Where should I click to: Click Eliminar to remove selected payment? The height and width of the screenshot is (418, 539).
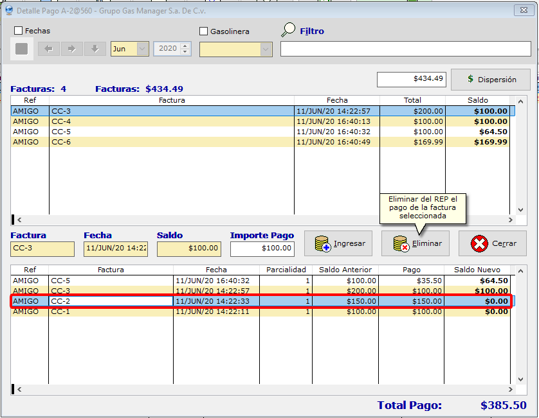(x=415, y=243)
